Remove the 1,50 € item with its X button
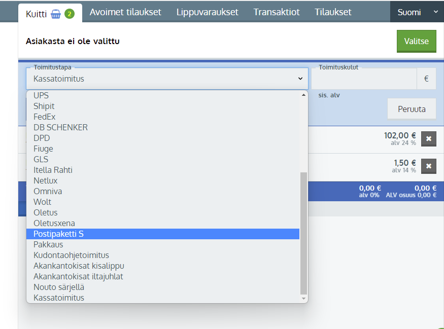 [428, 166]
